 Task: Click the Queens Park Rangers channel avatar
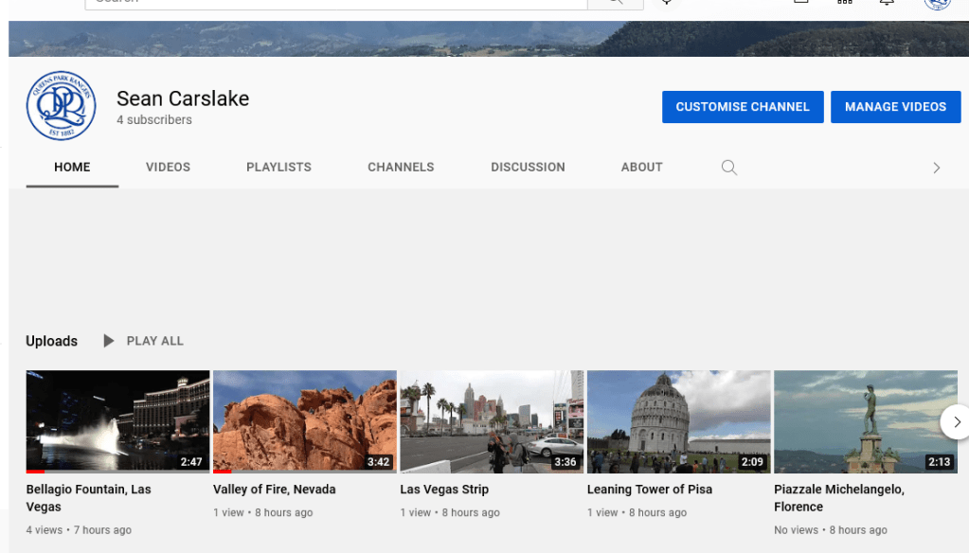[x=61, y=106]
